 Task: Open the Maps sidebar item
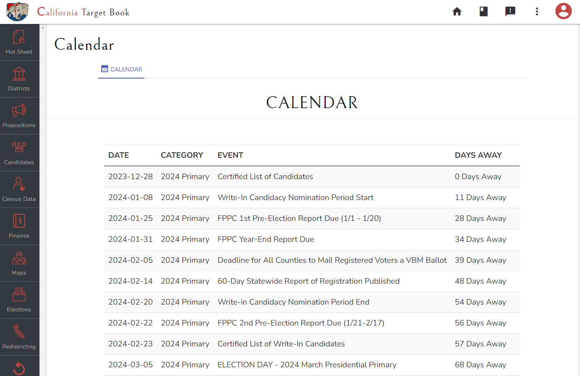coord(19,263)
